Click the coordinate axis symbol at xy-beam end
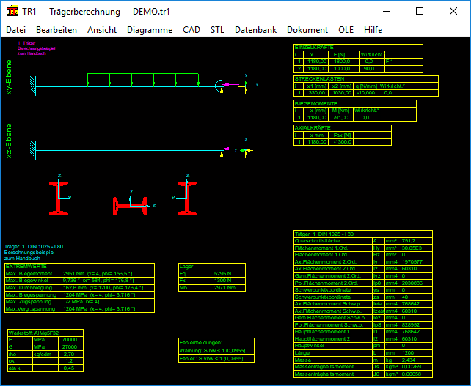 [247, 85]
